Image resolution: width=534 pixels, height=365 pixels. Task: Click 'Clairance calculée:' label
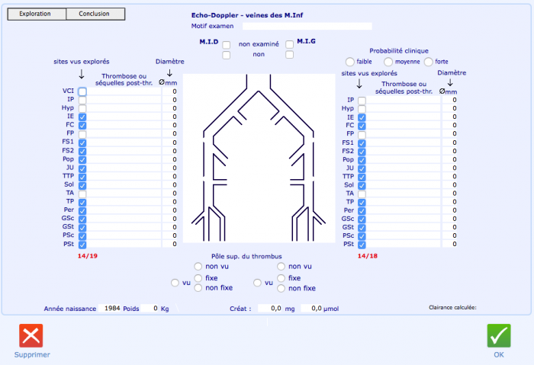click(452, 307)
